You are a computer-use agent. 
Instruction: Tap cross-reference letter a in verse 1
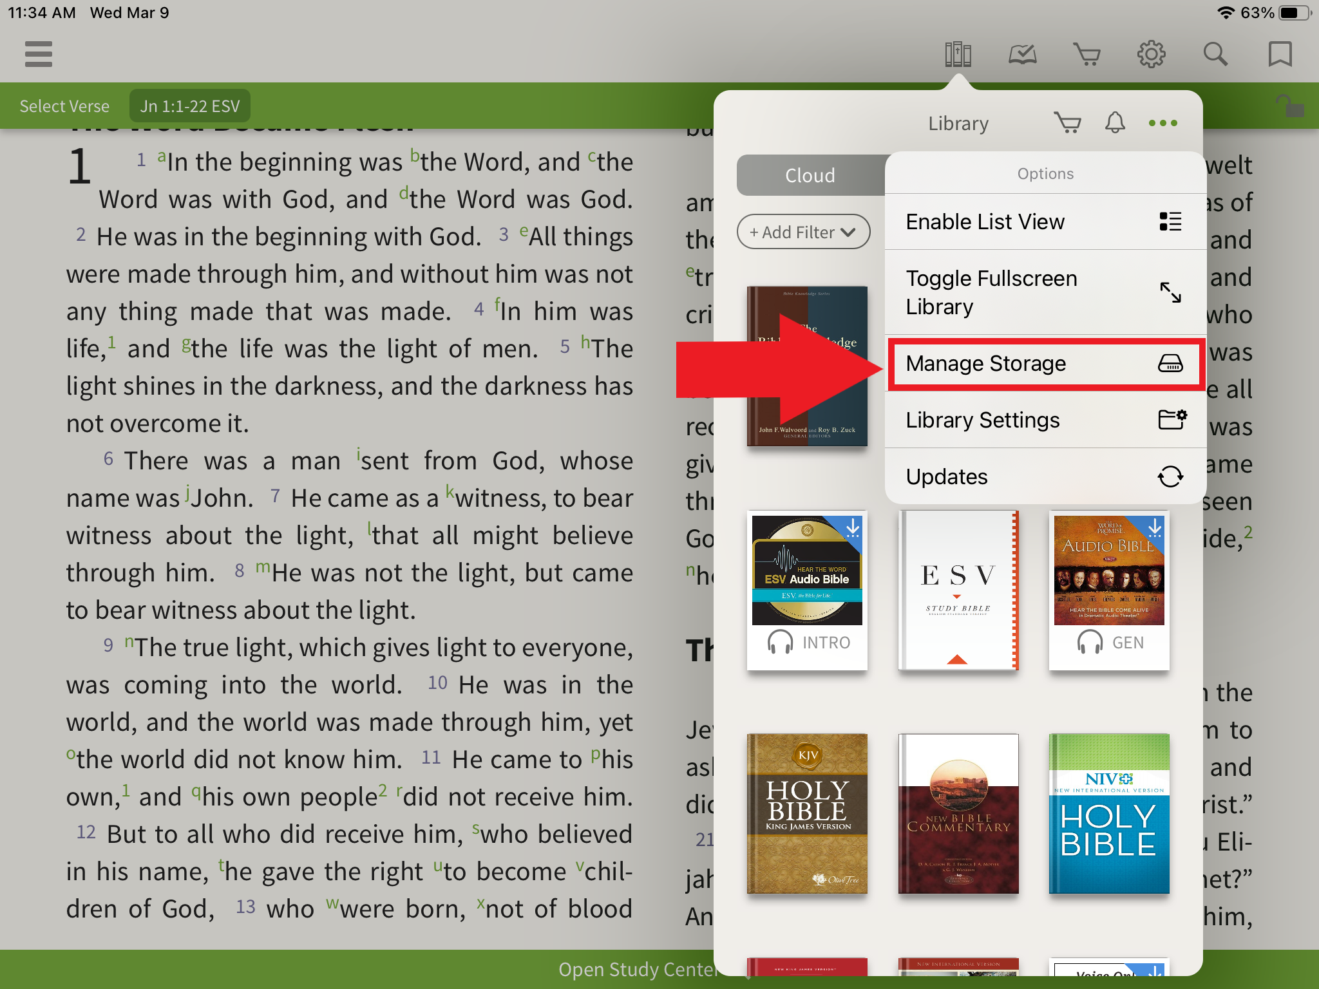point(162,156)
